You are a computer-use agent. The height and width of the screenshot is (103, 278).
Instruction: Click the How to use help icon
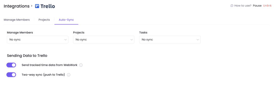coord(232,6)
